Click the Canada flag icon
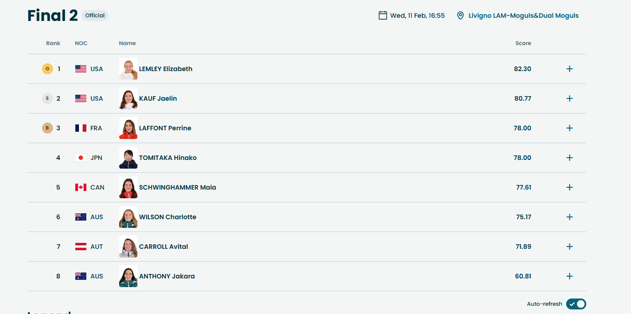Screen dimensions: 631x314 81,187
